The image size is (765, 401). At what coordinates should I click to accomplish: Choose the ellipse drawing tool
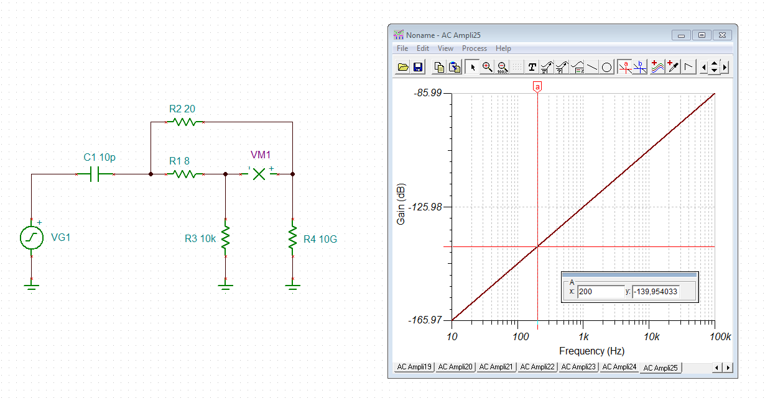tap(606, 66)
